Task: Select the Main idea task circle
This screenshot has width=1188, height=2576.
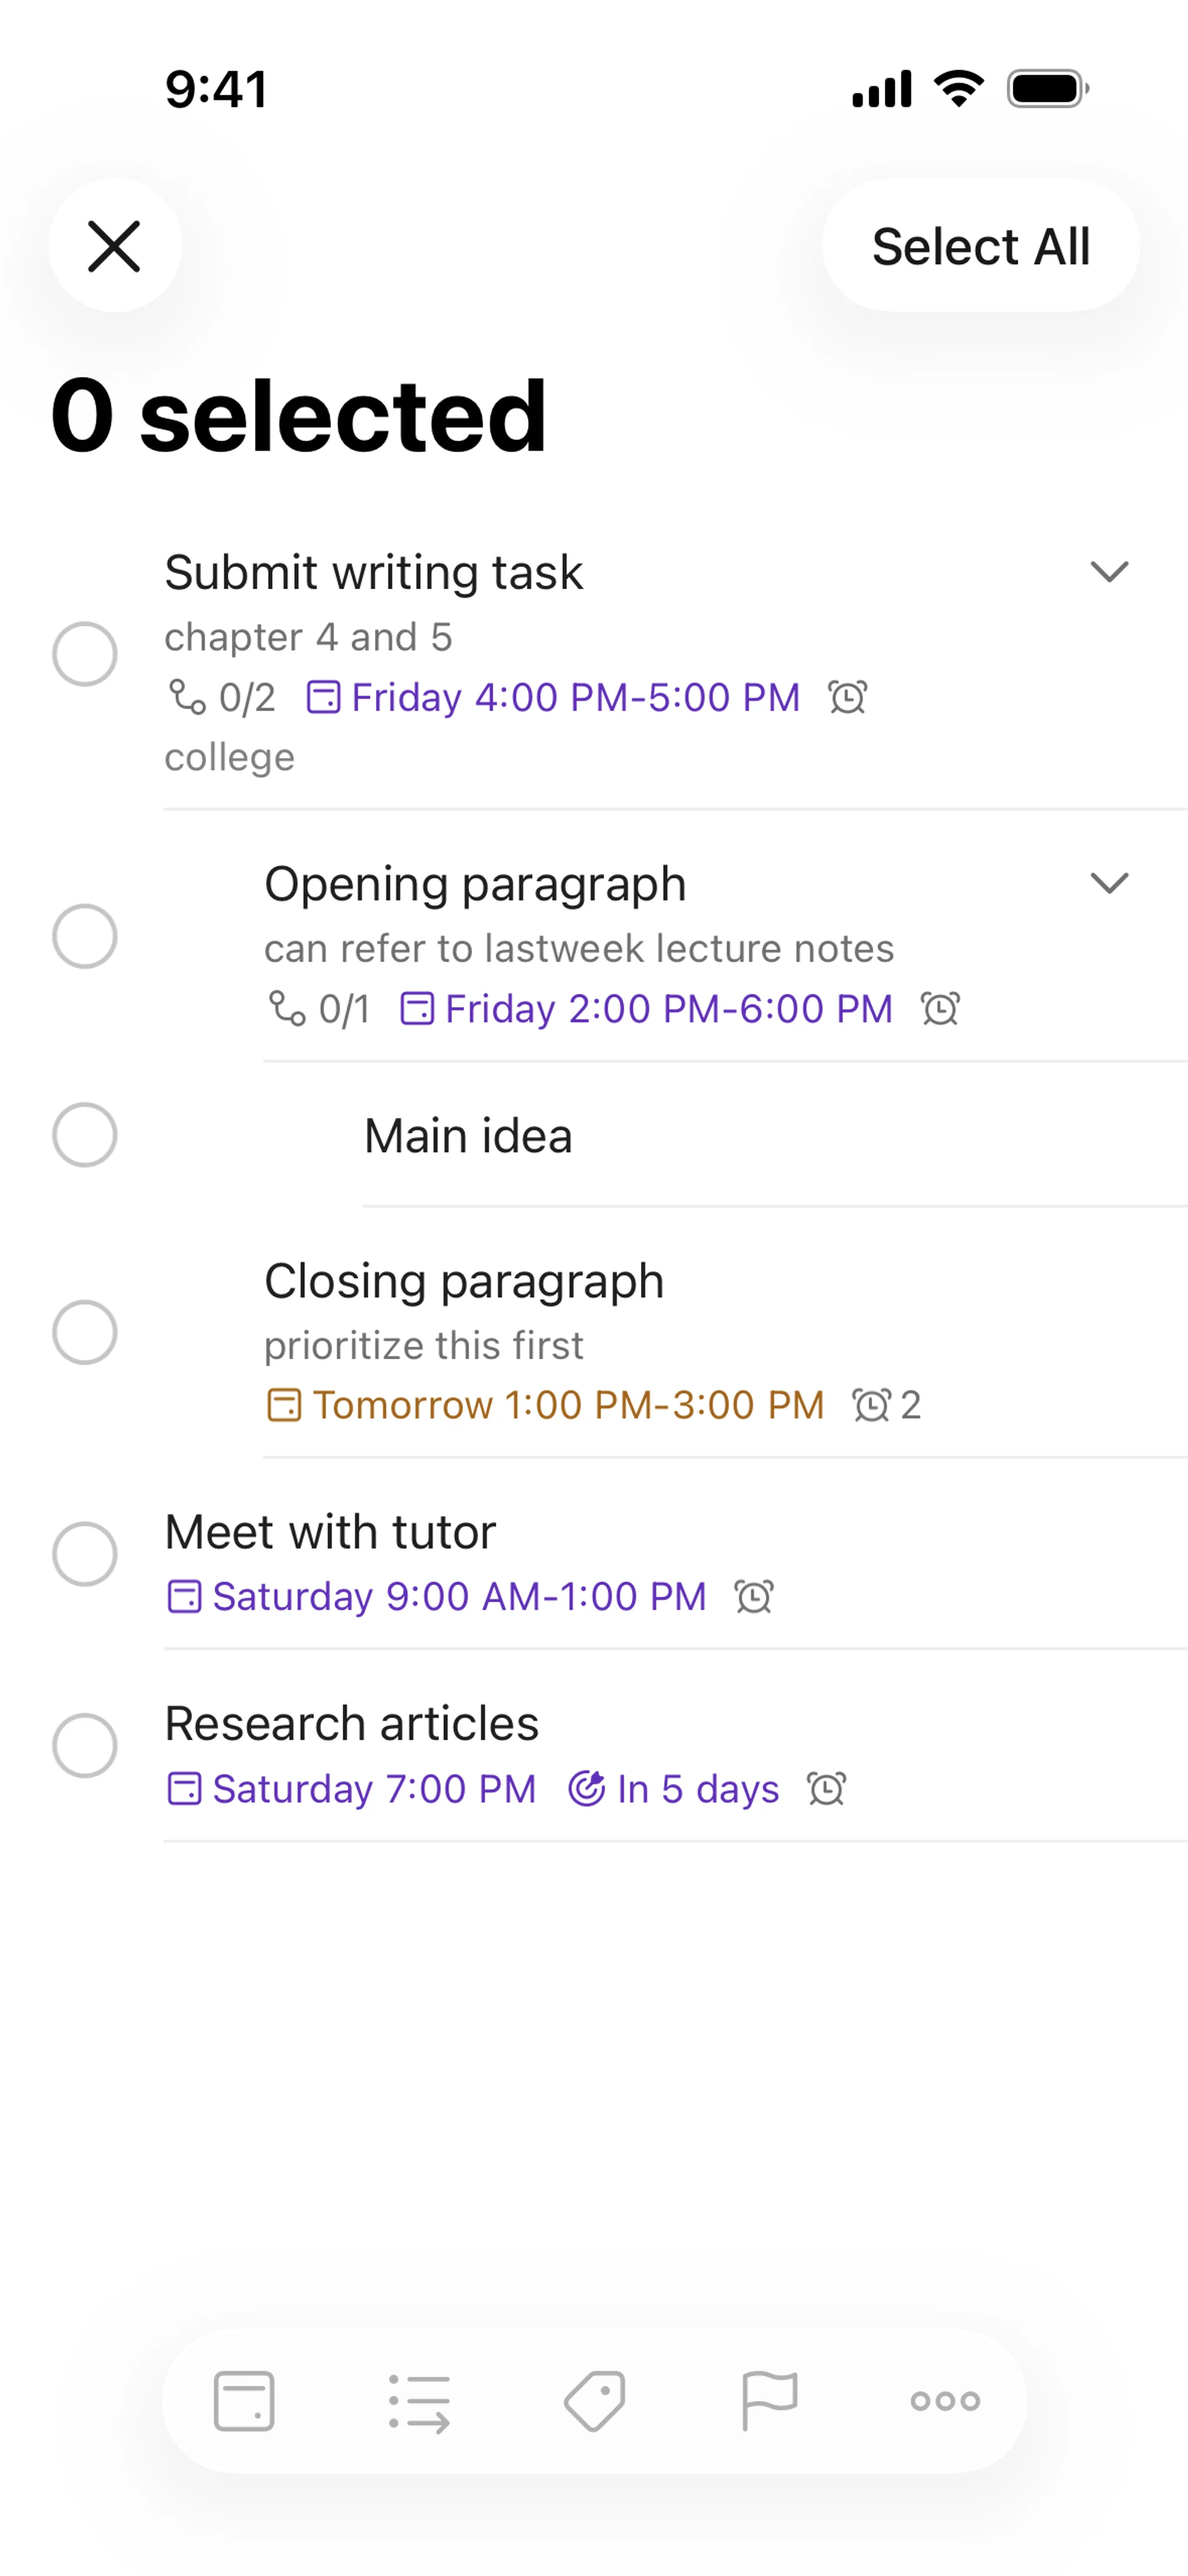Action: click(x=85, y=1135)
